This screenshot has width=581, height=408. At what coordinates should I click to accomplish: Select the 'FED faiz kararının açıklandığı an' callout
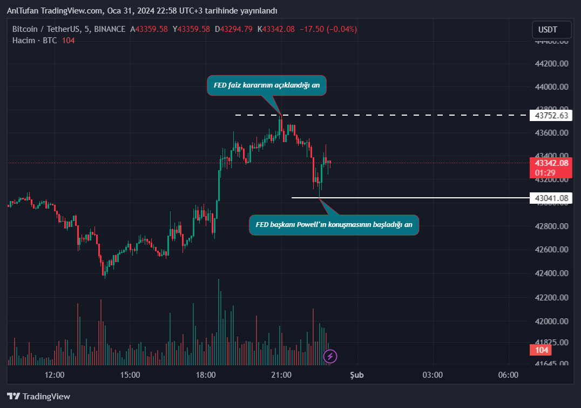[x=267, y=85]
